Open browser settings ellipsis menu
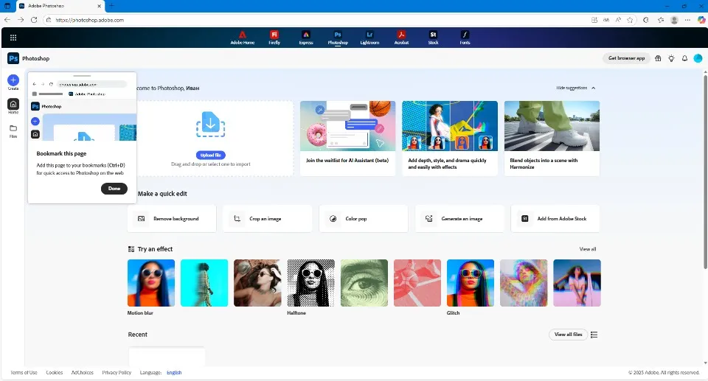The width and height of the screenshot is (708, 381). point(687,20)
